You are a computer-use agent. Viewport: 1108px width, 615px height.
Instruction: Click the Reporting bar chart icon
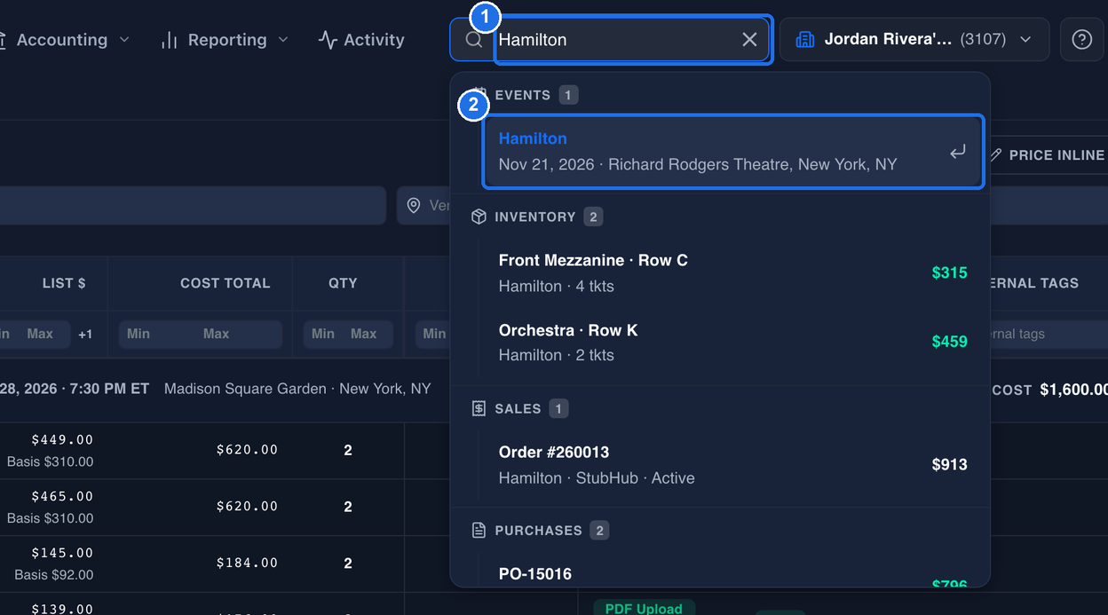coord(170,40)
